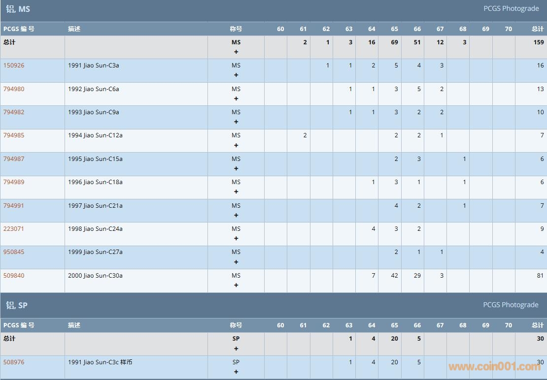547x380 pixels.
Task: Open SP coin number 508976
Action: 14,362
